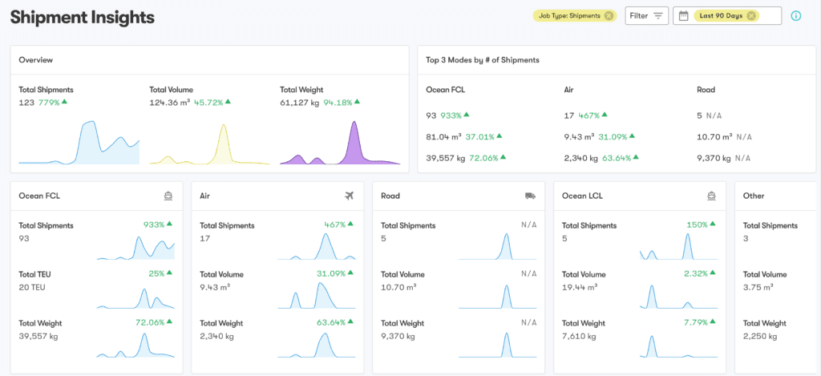Click Air heading in Top 3 Modes
The image size is (821, 376).
567,90
